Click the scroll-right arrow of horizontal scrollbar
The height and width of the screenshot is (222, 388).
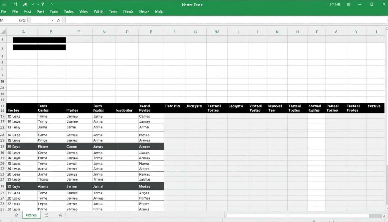[385, 216]
